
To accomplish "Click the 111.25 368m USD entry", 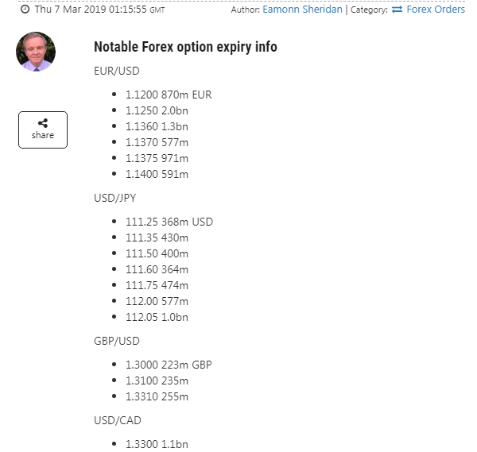I will point(169,222).
